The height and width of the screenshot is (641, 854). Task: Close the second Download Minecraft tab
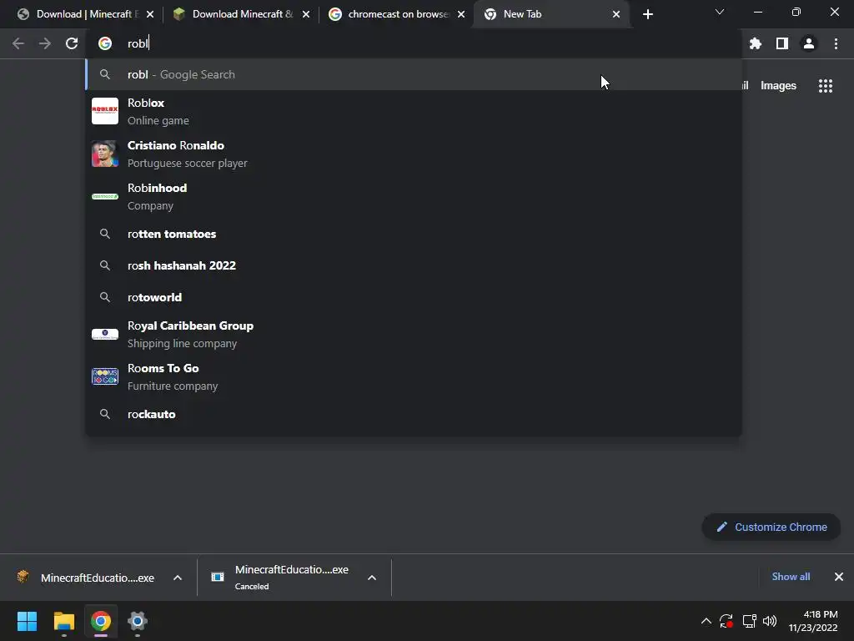point(306,14)
